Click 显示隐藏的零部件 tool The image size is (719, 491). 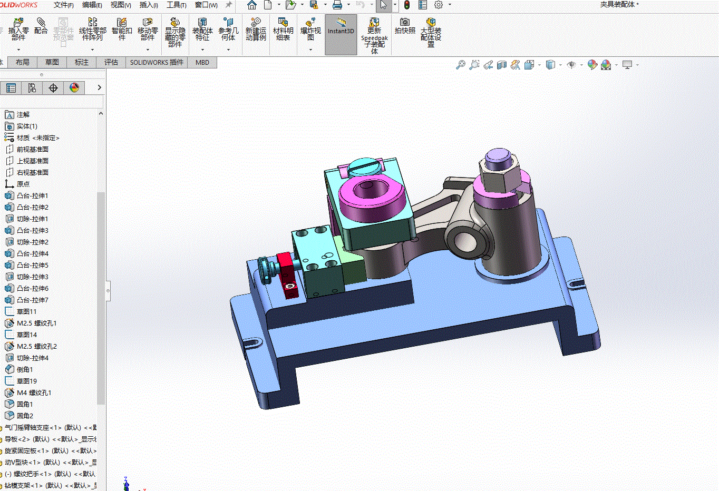pyautogui.click(x=175, y=33)
